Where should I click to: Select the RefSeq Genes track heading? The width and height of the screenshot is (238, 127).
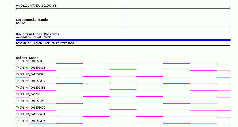coord(27,58)
